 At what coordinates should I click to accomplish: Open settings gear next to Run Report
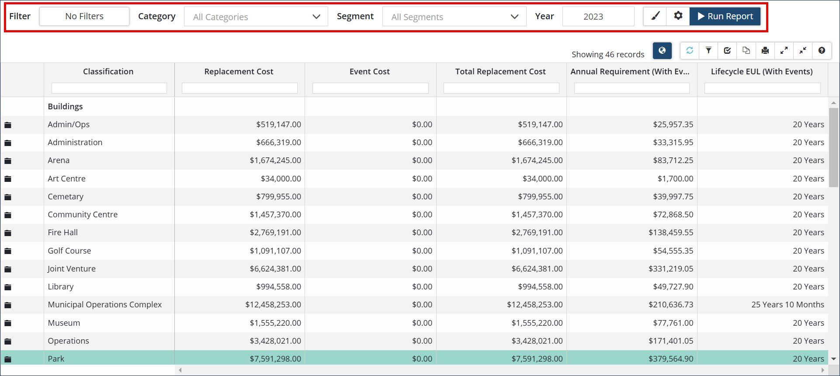678,16
